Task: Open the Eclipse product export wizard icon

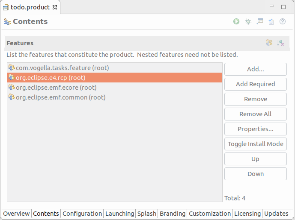Action: [259, 21]
